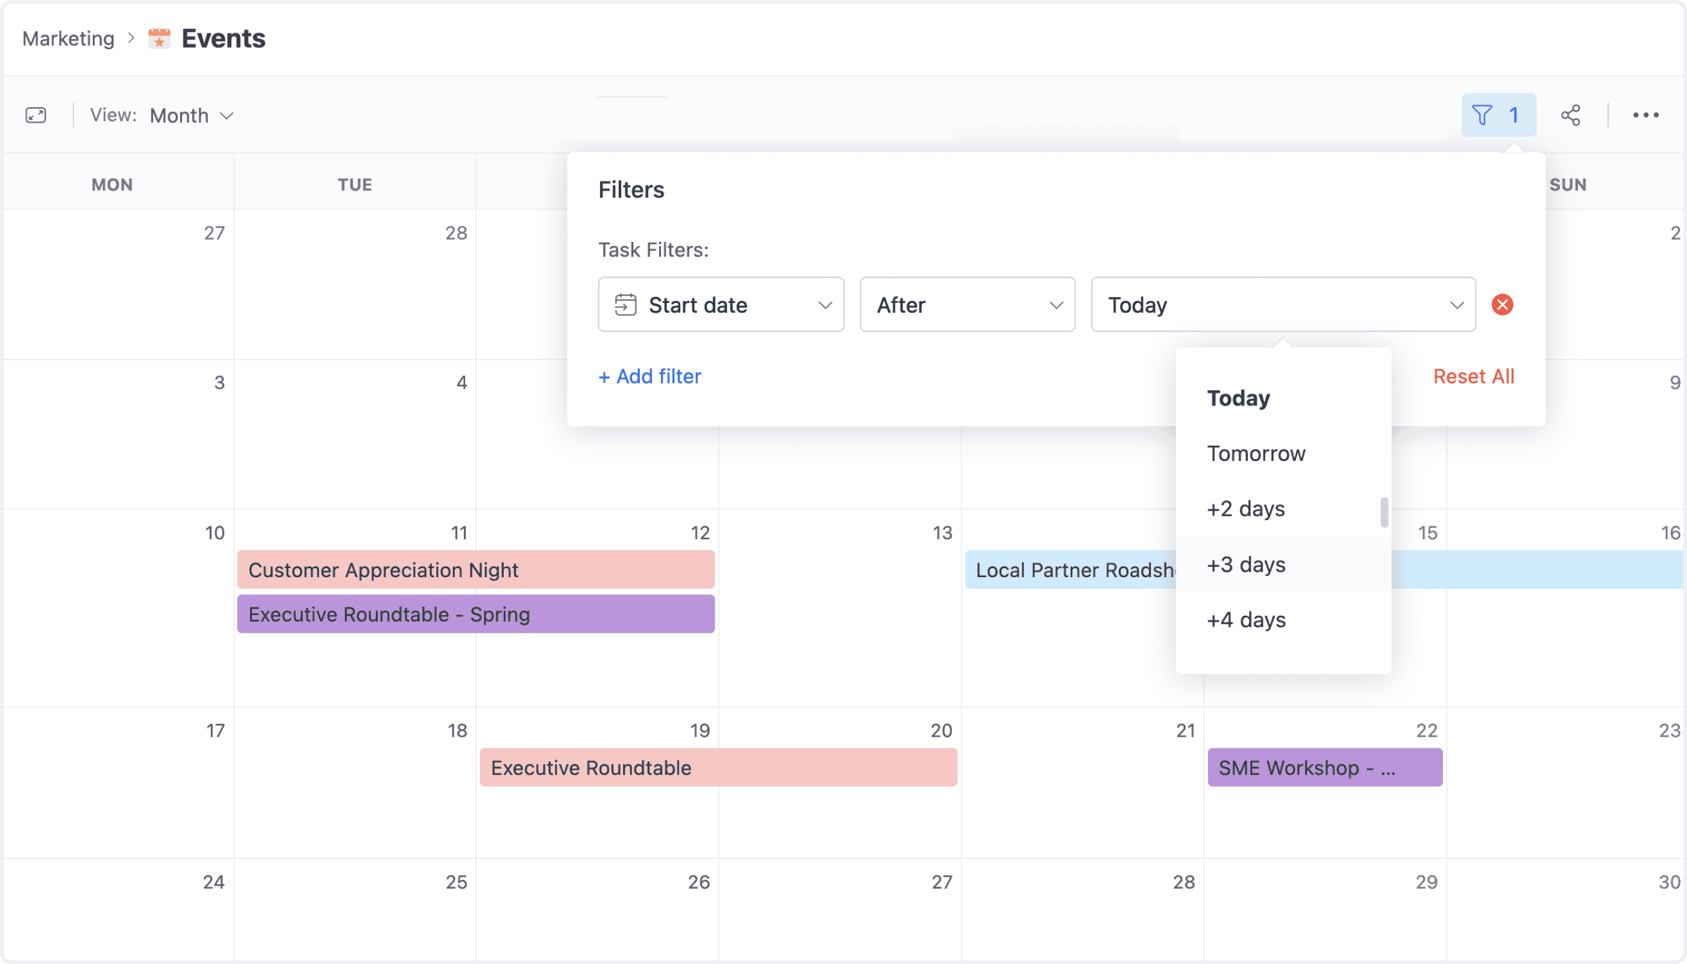Click the + Add filter link

pyautogui.click(x=649, y=376)
